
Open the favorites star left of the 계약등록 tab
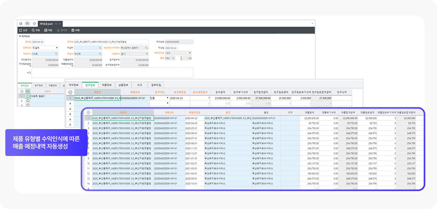click(34, 23)
